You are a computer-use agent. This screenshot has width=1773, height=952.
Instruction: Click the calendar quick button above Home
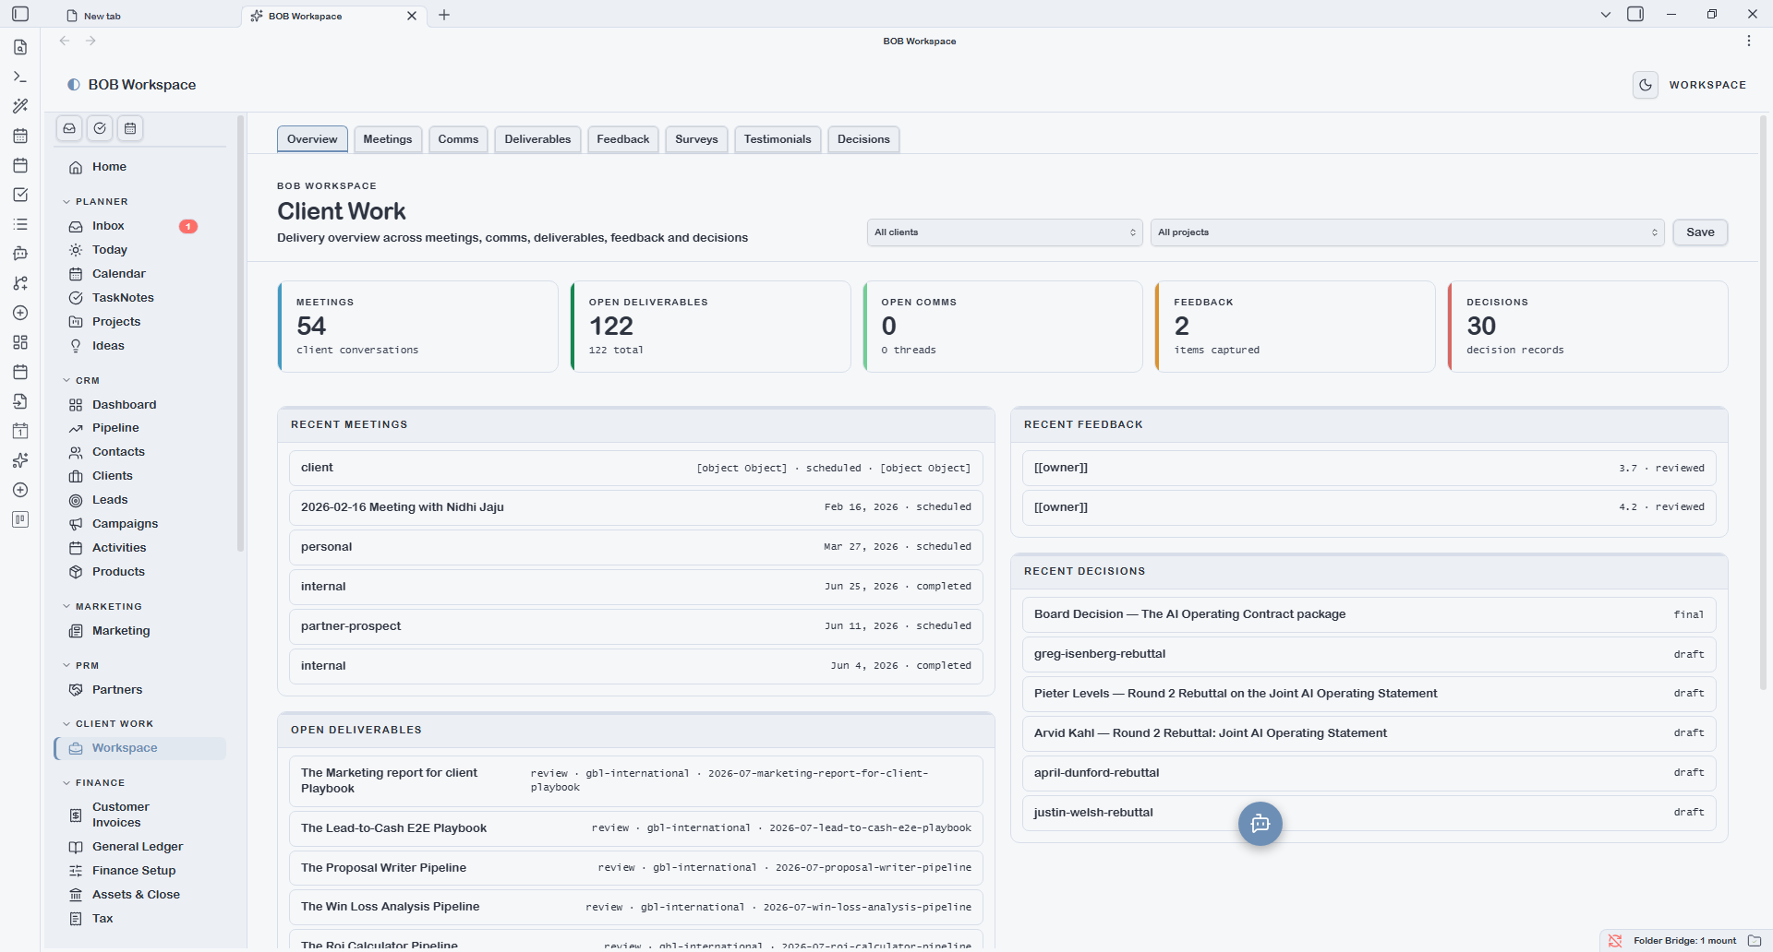click(130, 128)
